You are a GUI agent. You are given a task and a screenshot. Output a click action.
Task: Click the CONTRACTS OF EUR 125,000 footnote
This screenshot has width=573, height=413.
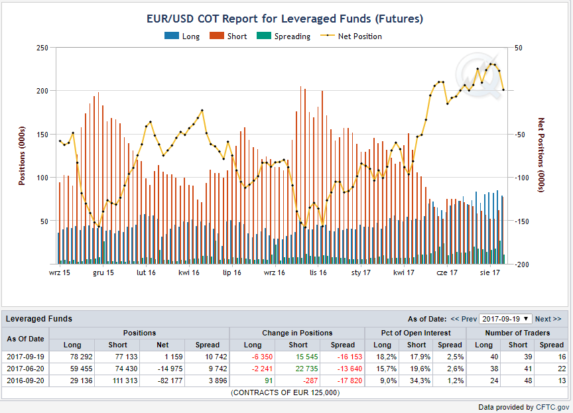pyautogui.click(x=285, y=393)
